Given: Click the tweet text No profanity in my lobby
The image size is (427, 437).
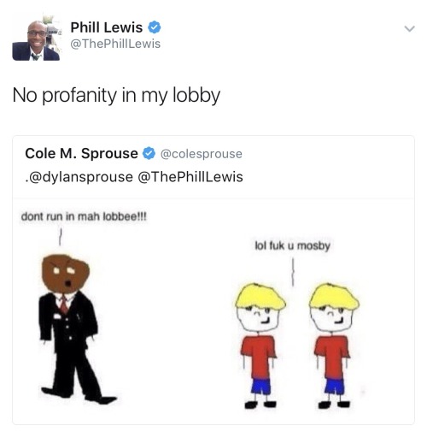Looking at the screenshot, I should 116,95.
